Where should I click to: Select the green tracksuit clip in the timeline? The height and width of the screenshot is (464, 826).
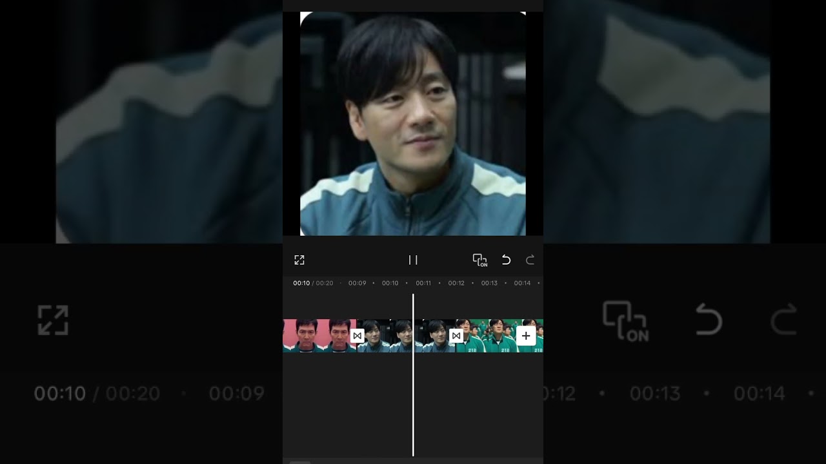[500, 336]
